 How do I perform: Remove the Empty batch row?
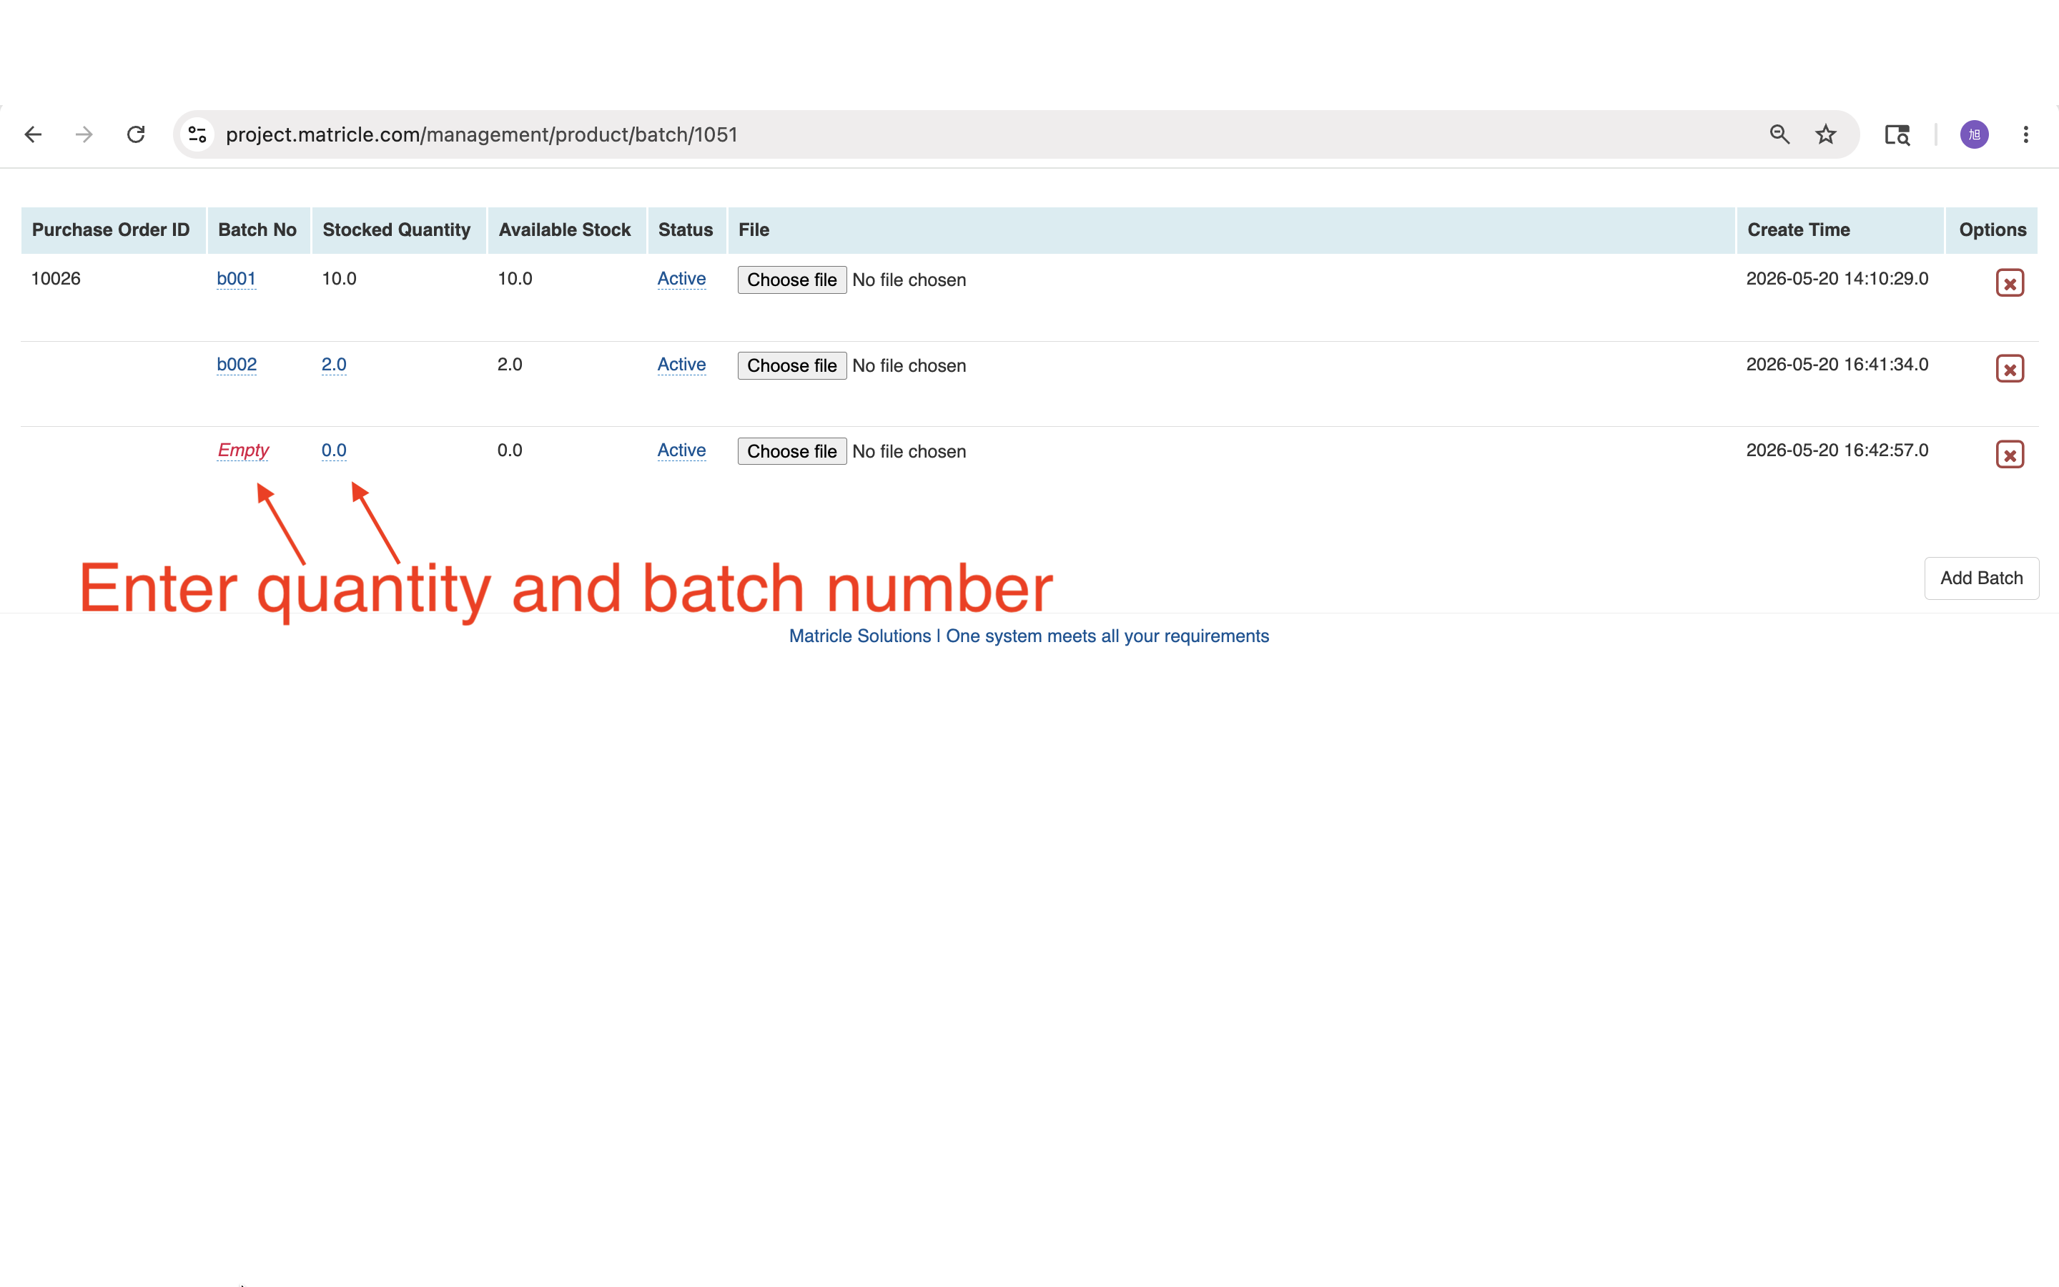pos(2010,455)
